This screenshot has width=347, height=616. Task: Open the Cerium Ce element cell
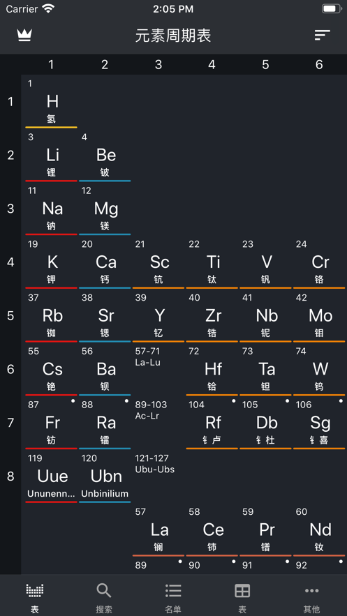pyautogui.click(x=212, y=530)
